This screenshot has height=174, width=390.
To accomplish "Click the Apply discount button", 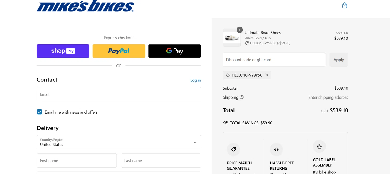I will [x=339, y=60].
